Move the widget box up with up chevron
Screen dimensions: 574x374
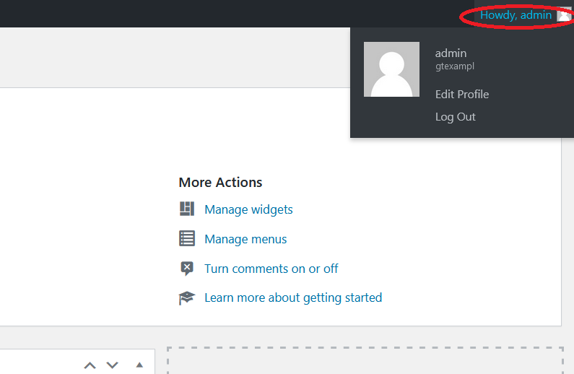click(x=90, y=365)
